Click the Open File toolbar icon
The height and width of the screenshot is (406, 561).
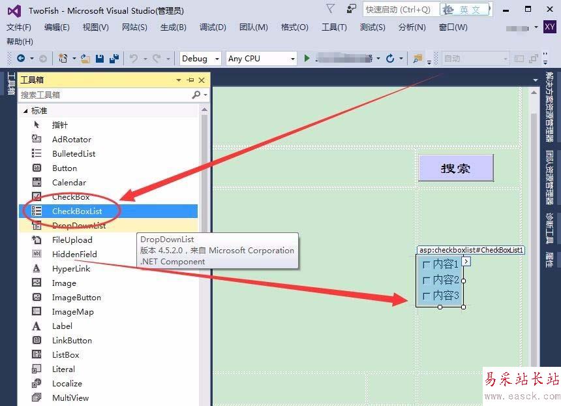coord(85,58)
